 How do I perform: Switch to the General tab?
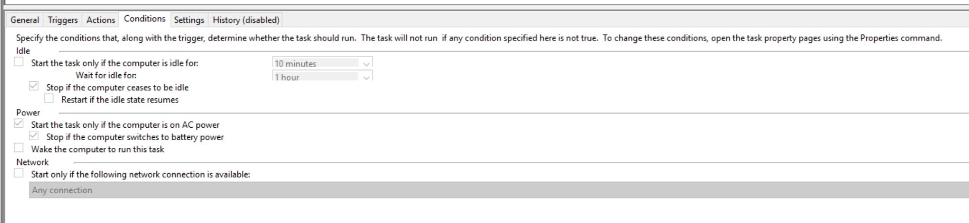25,20
